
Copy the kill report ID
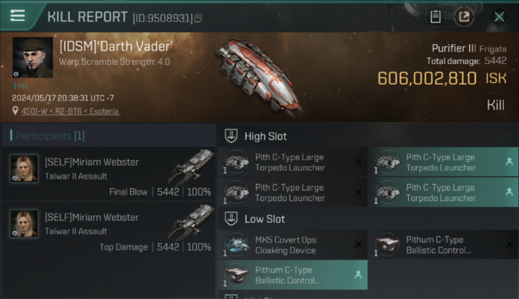click(198, 18)
